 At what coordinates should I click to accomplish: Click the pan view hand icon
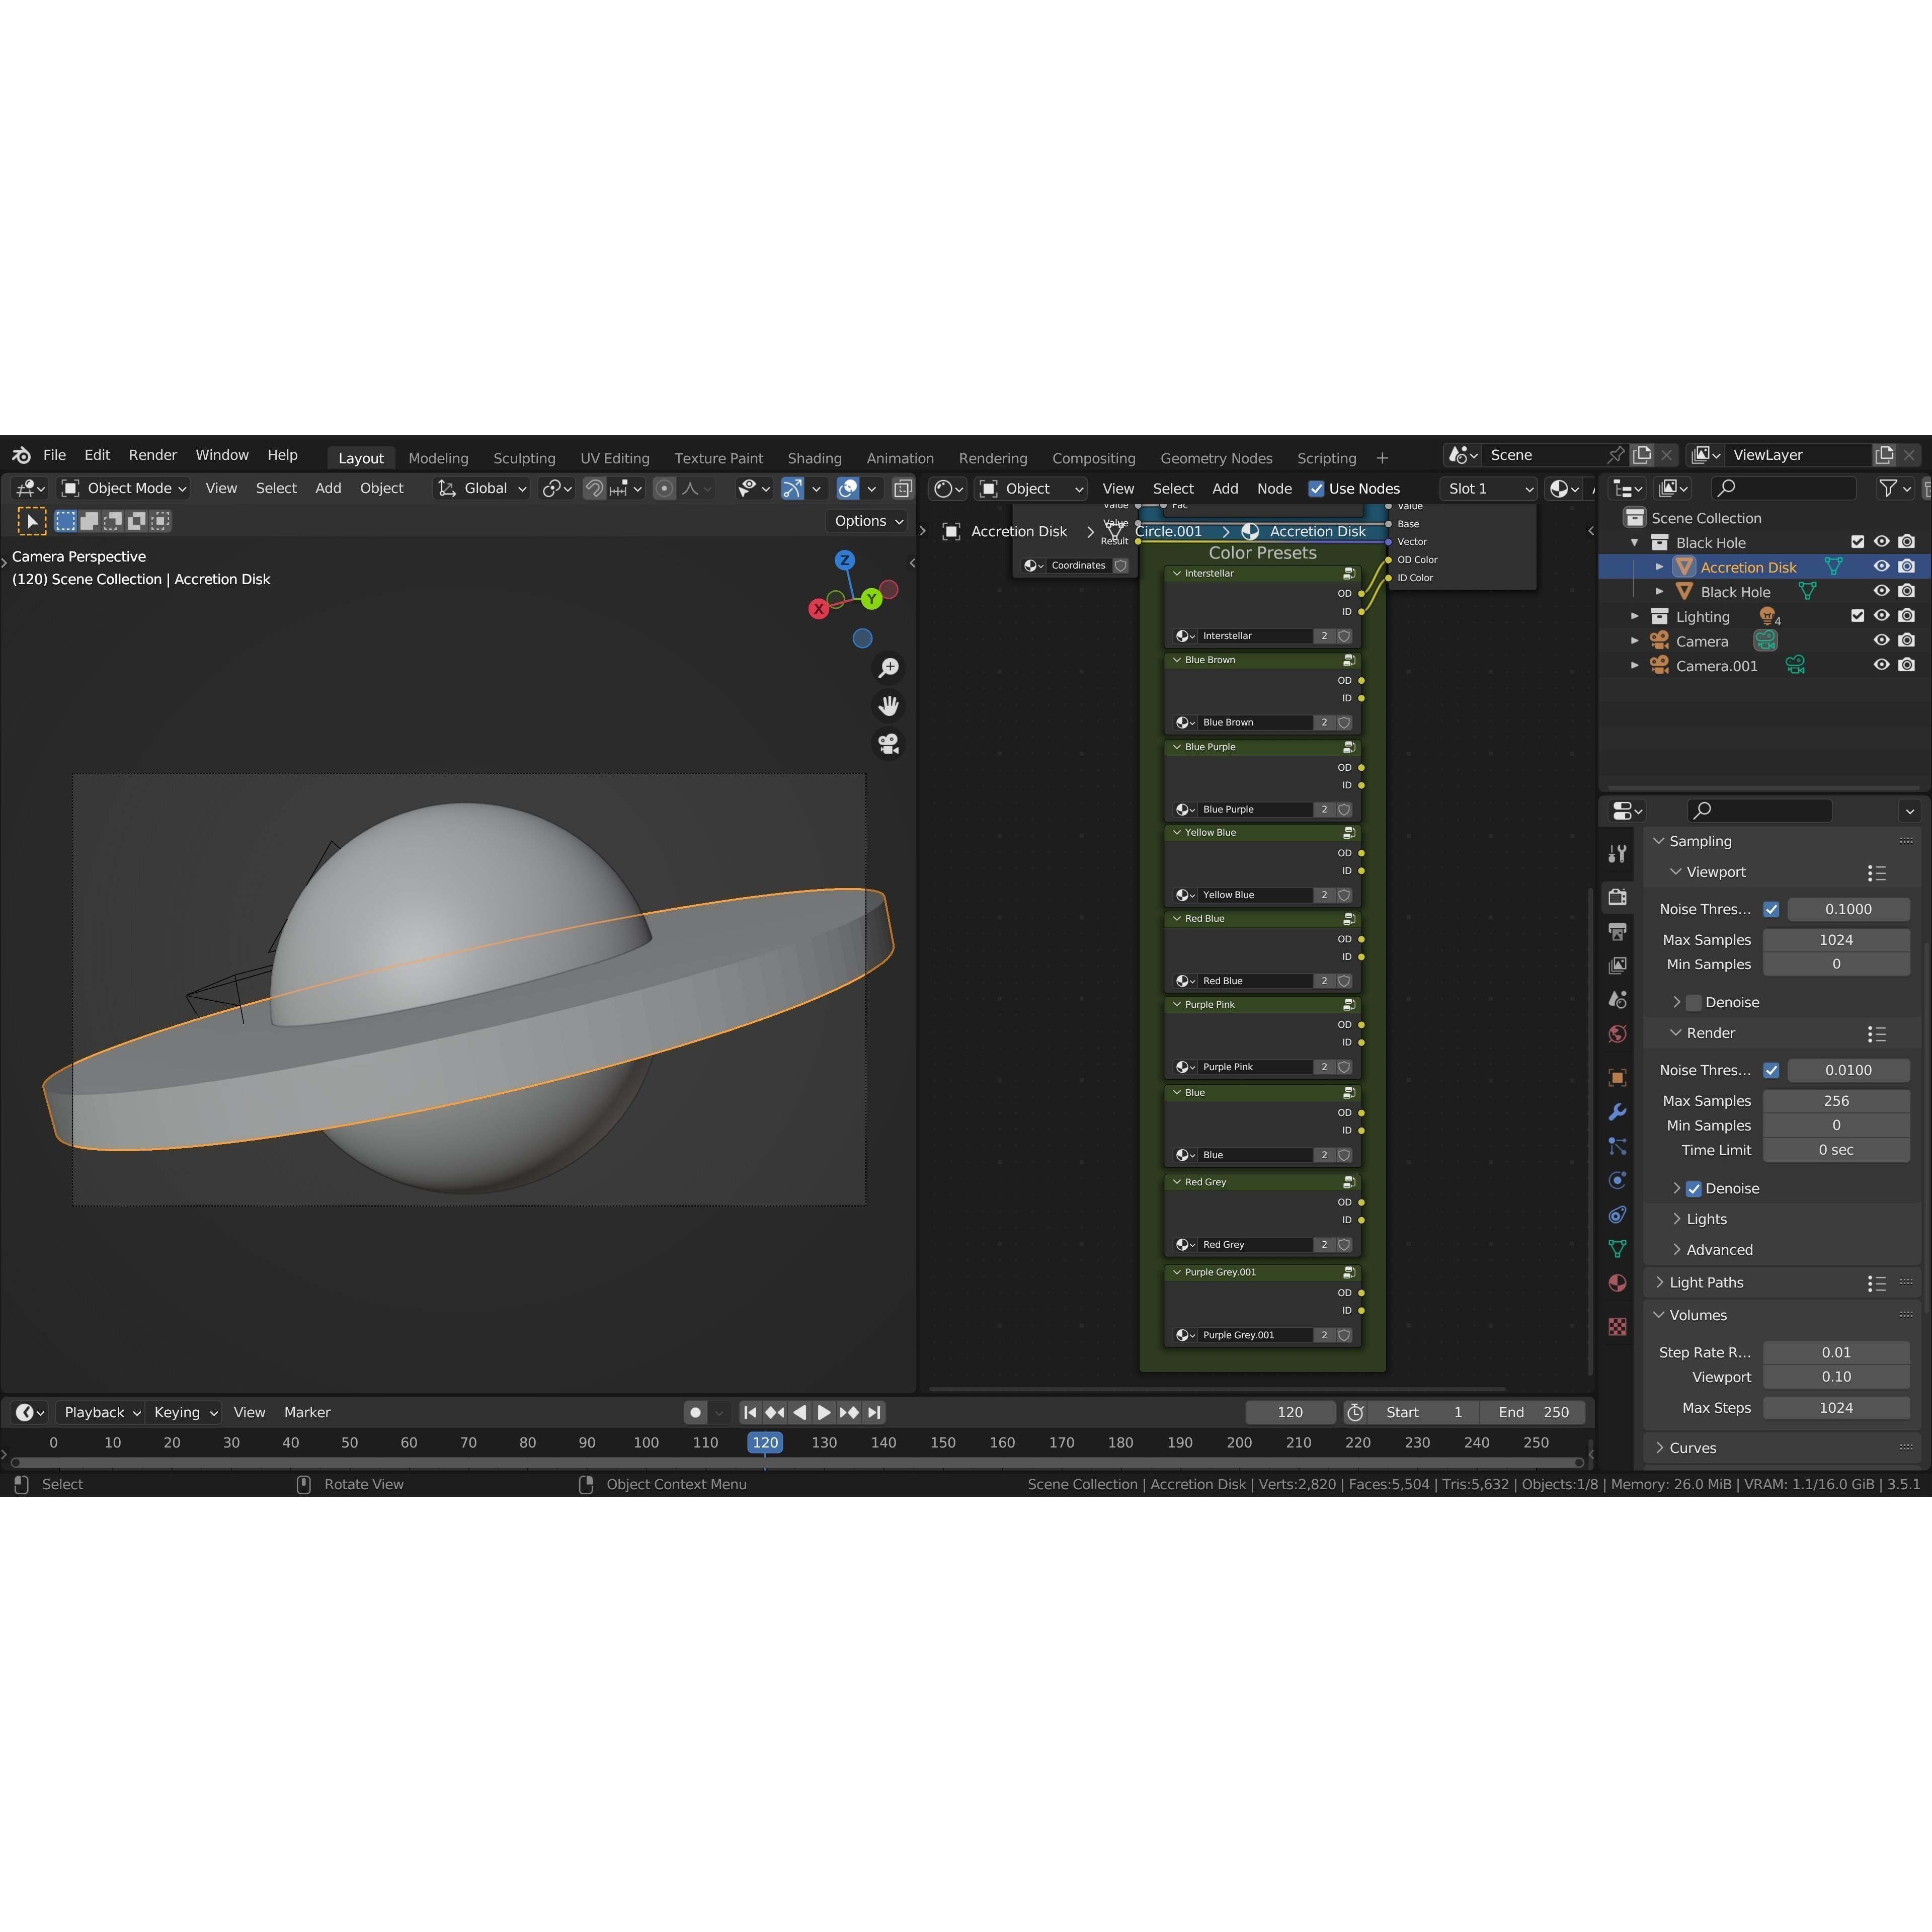coord(888,706)
